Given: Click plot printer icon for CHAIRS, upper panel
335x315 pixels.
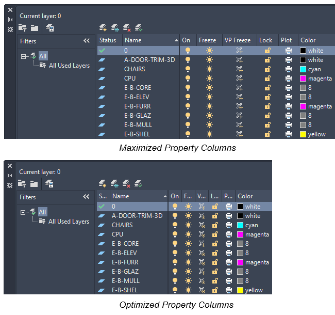Looking at the screenshot, I should (x=289, y=69).
